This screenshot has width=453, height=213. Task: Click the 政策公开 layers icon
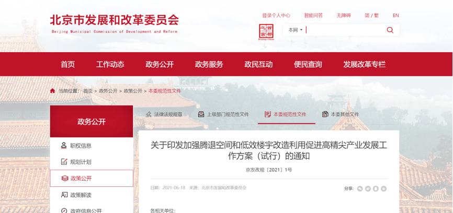pyautogui.click(x=65, y=179)
